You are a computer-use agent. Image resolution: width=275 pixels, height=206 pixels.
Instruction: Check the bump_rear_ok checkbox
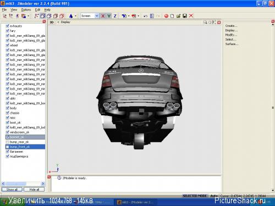7,142
